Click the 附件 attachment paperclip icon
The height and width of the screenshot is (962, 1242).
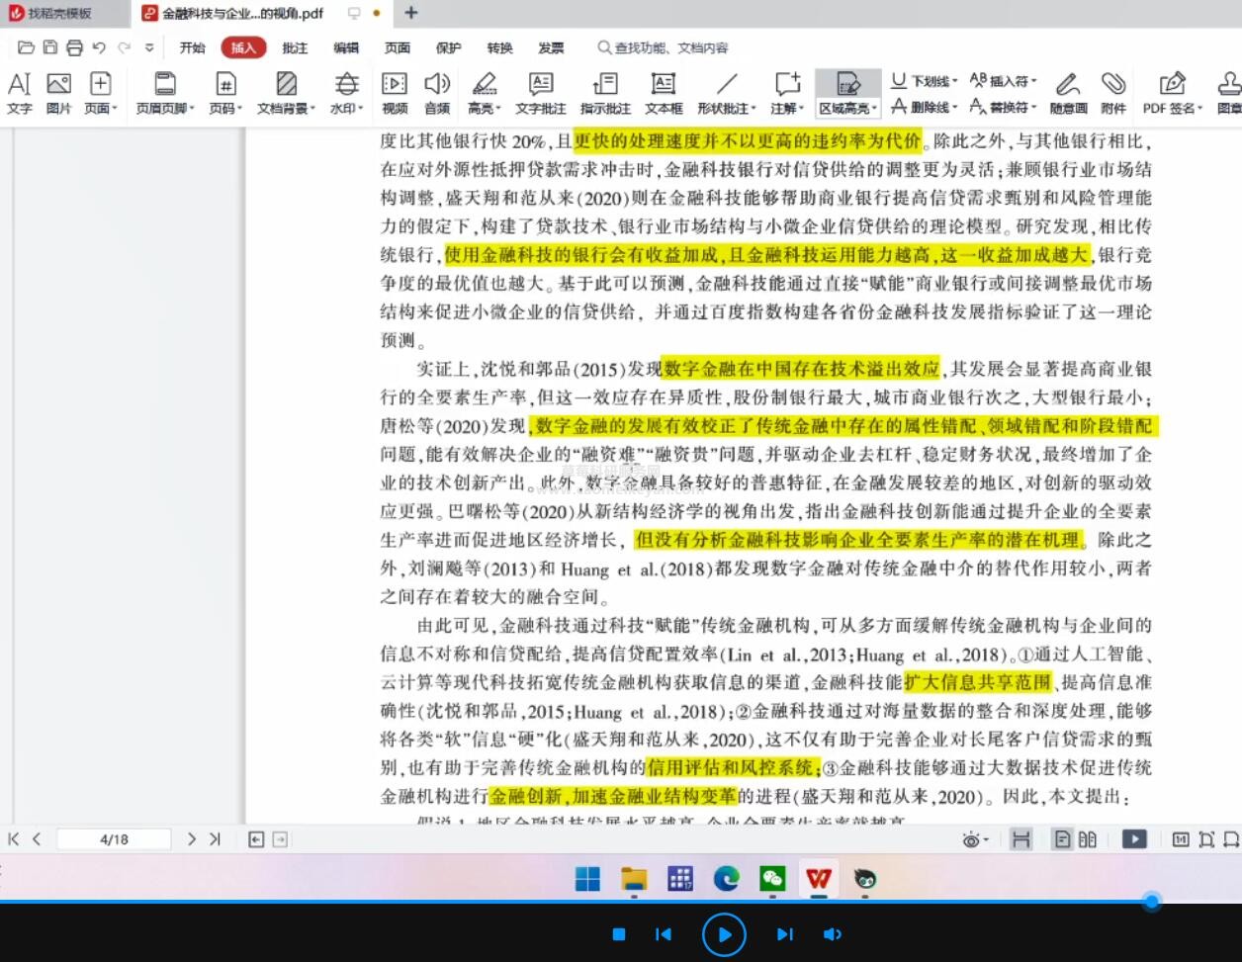click(1113, 93)
